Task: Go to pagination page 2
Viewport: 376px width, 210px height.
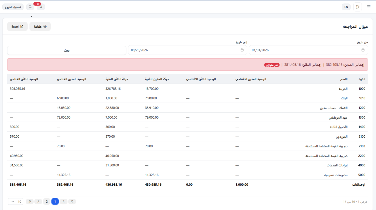Action: point(47,201)
